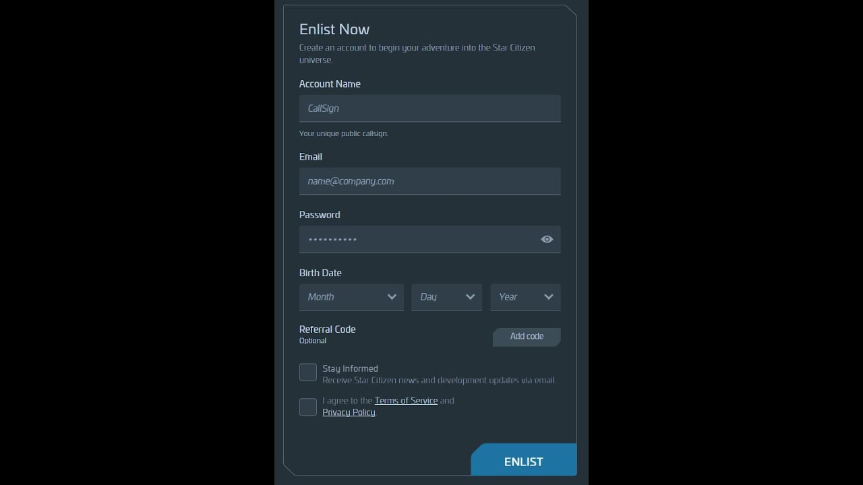Click the Month dropdown chevron arrow
This screenshot has height=485, width=863.
[x=392, y=297]
